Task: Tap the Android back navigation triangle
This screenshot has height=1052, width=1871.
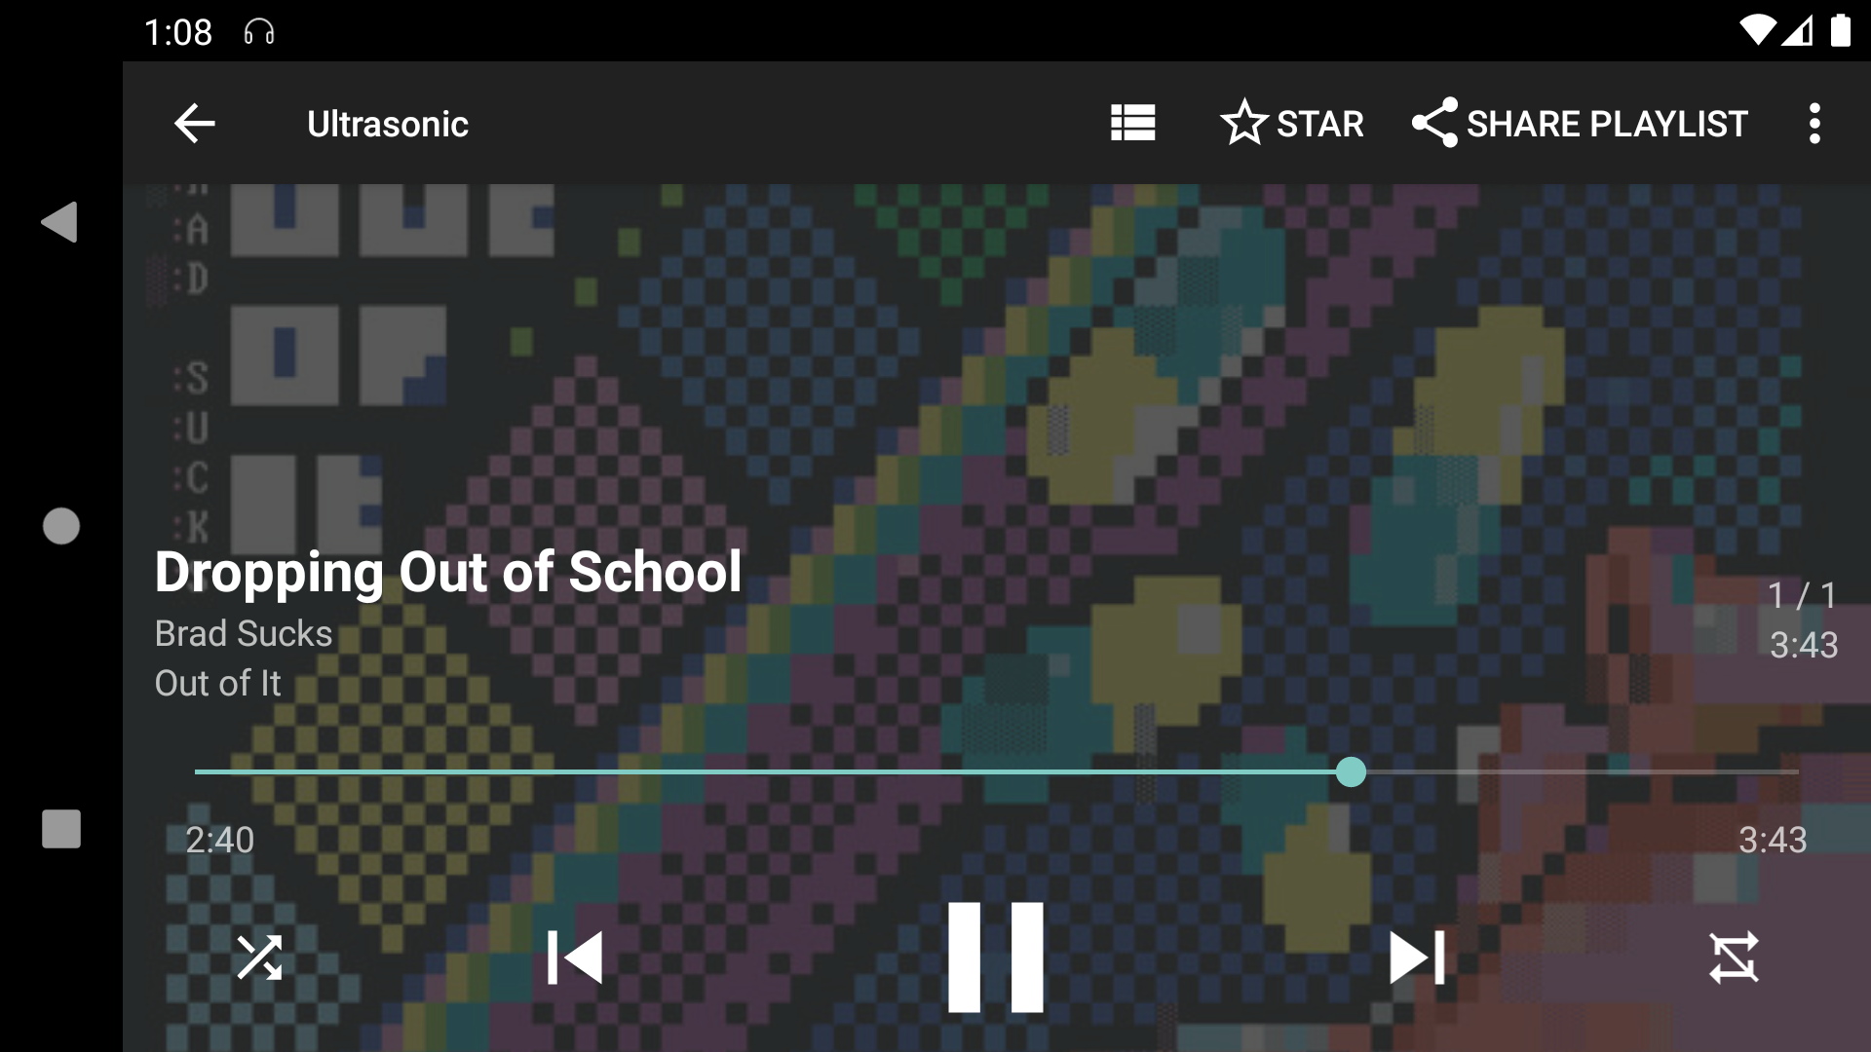Action: [60, 222]
